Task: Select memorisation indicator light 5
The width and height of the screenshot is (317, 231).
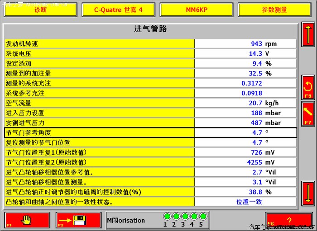Action: [201, 217]
